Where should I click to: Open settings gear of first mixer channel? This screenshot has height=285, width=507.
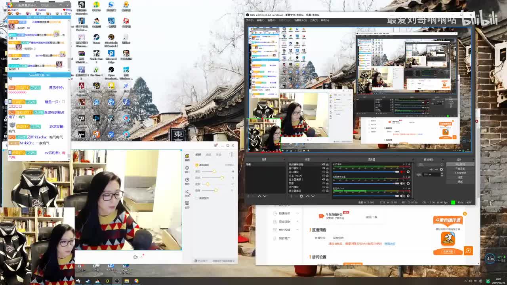point(408,172)
